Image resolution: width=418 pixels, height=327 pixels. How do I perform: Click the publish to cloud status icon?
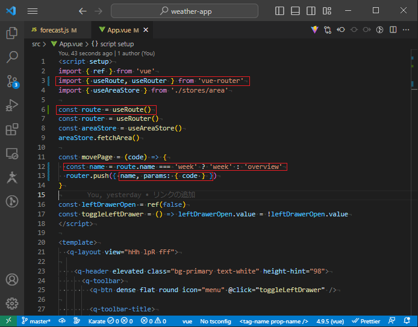62,321
